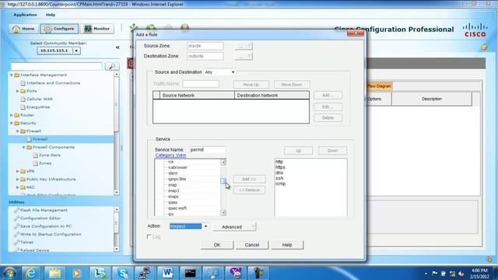Open the Monitor section

tap(97, 29)
